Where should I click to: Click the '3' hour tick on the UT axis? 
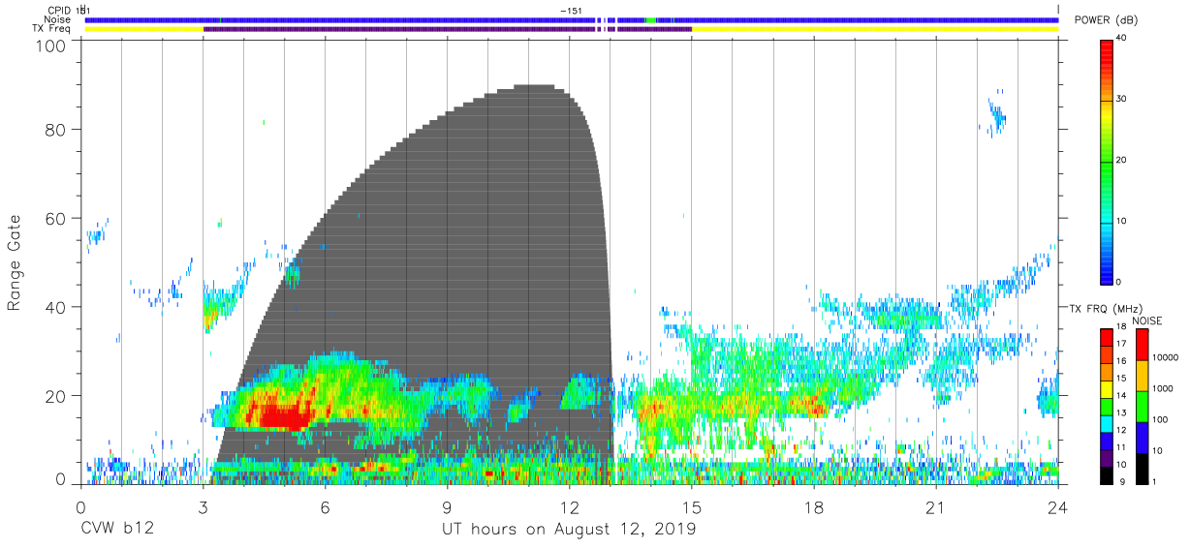(204, 507)
